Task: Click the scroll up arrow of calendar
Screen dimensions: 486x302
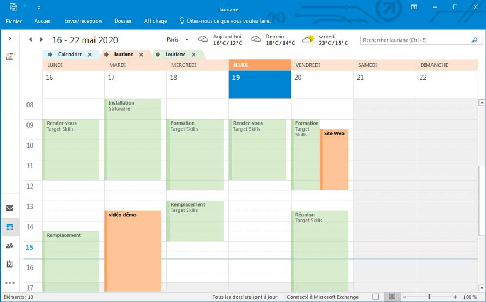Action: [x=482, y=102]
